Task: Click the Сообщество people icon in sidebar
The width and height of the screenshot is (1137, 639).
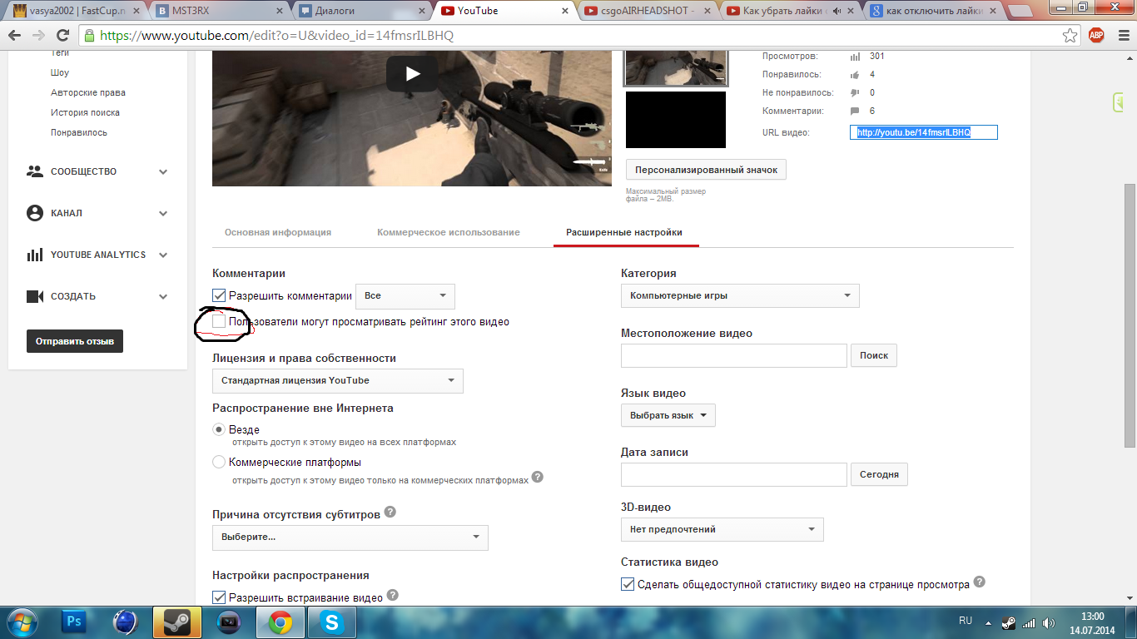Action: [x=35, y=171]
